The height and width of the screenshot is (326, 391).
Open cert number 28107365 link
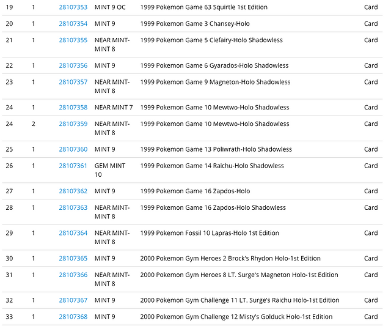coord(73,259)
